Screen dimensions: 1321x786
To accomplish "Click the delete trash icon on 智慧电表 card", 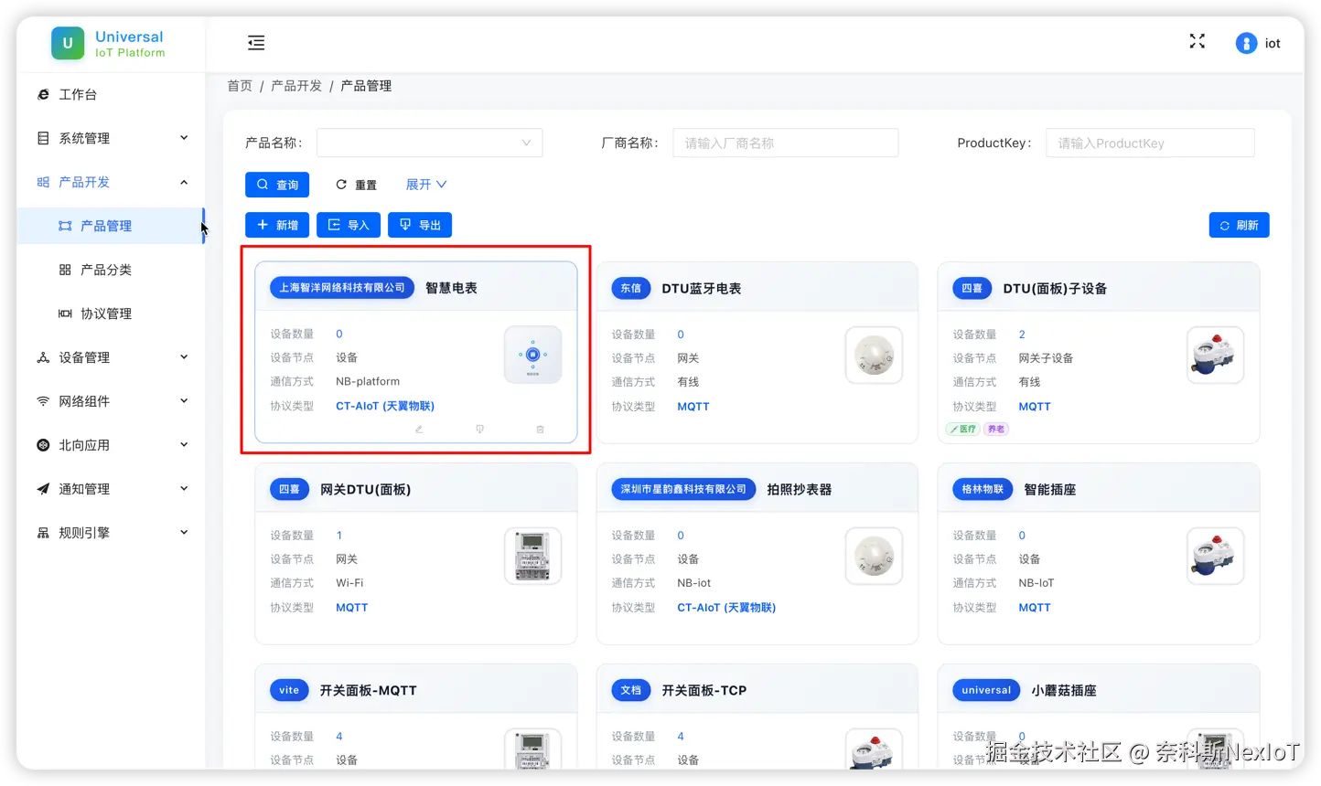I will click(540, 429).
